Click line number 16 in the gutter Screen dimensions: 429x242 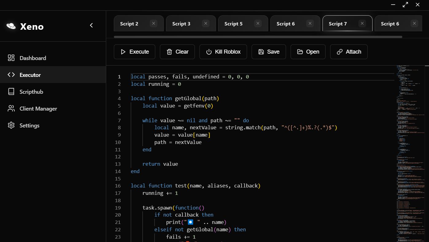coord(118,186)
